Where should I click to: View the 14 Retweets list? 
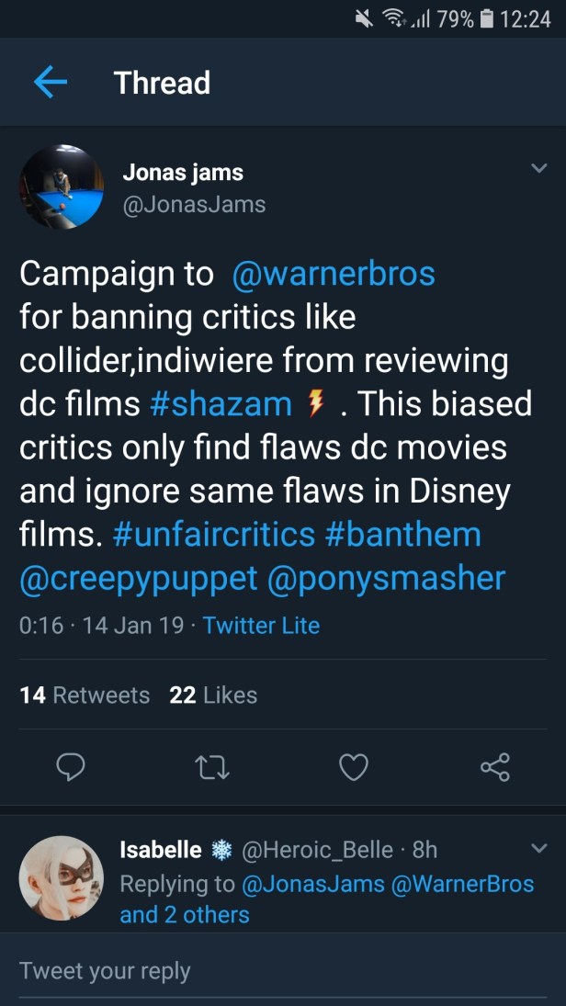85,695
